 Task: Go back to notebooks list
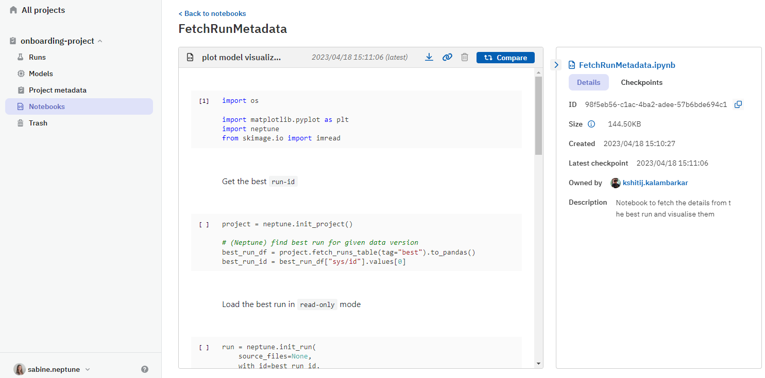click(x=212, y=13)
